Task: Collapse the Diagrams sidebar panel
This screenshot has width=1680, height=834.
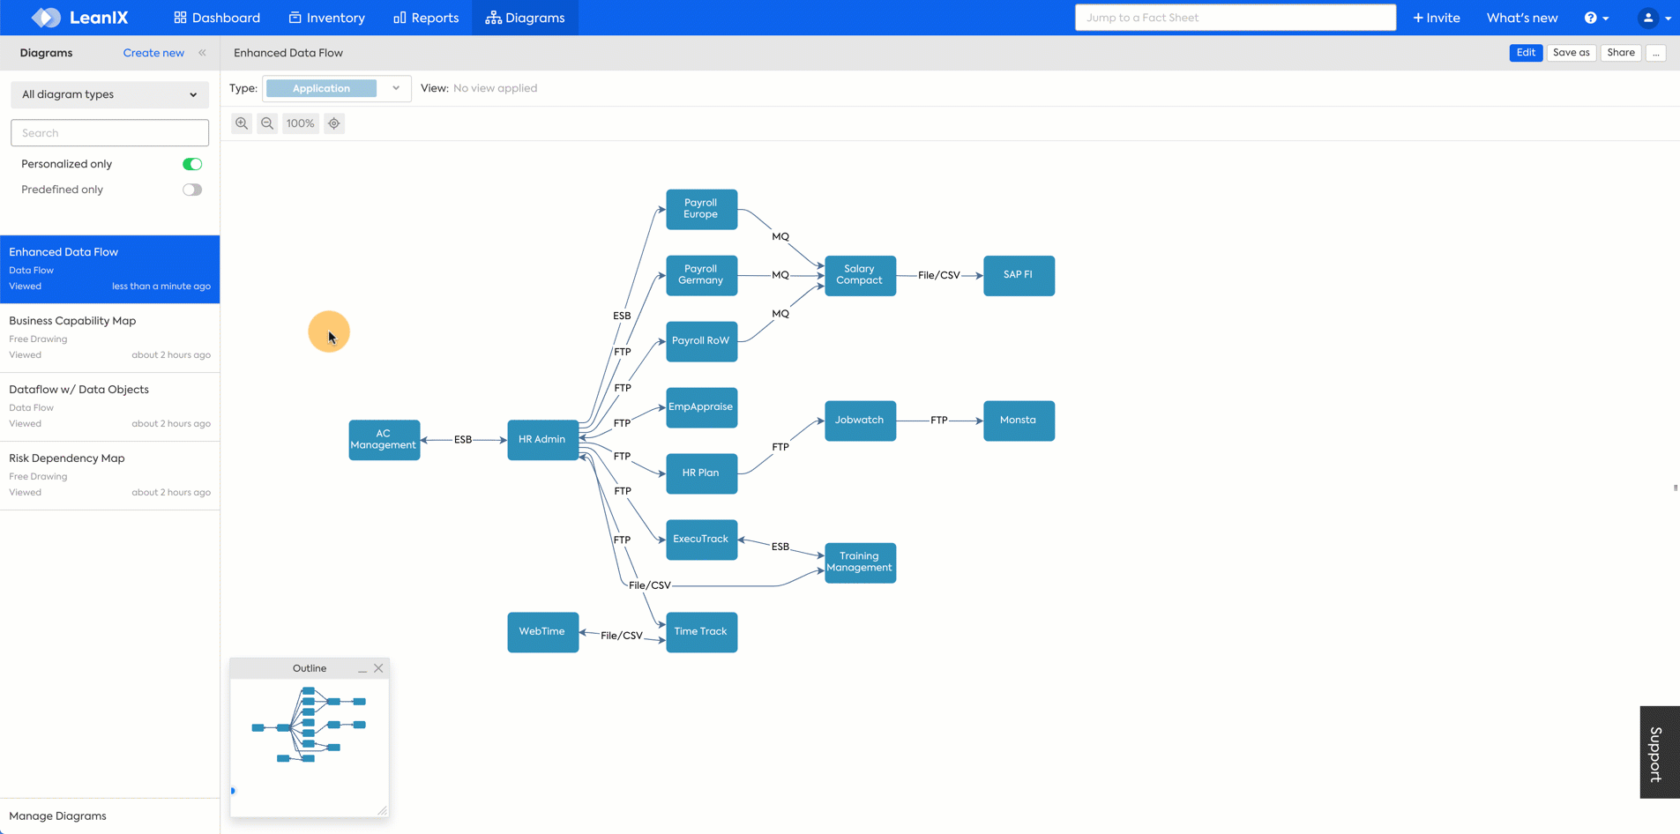Action: pos(203,53)
